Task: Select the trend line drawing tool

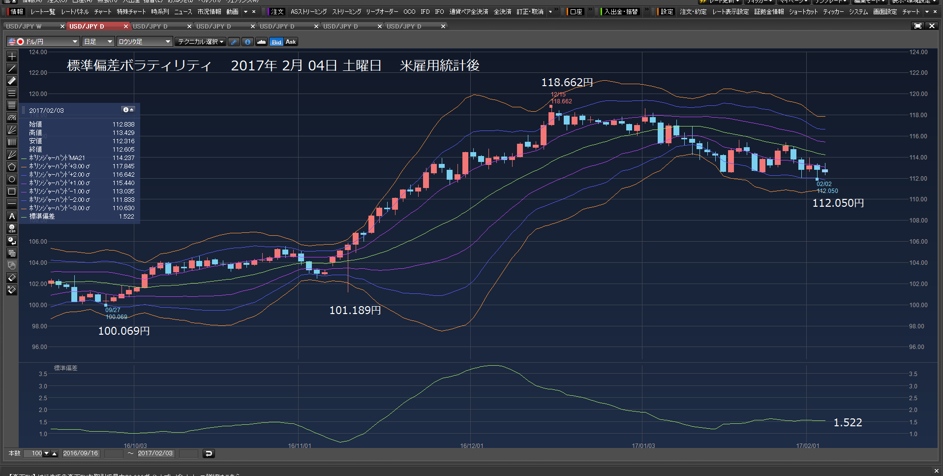Action: (x=12, y=68)
